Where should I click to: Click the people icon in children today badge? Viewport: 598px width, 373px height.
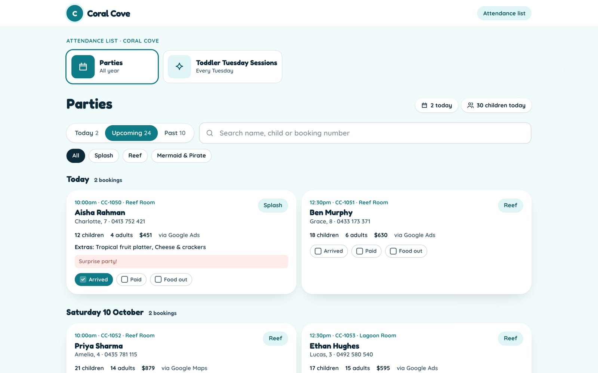(471, 105)
